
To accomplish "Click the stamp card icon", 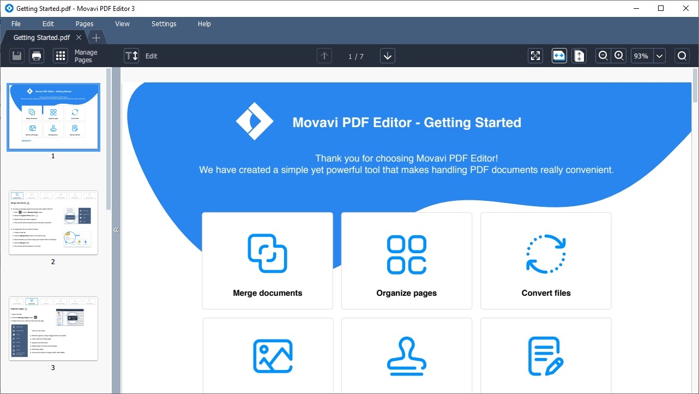I will point(407,356).
